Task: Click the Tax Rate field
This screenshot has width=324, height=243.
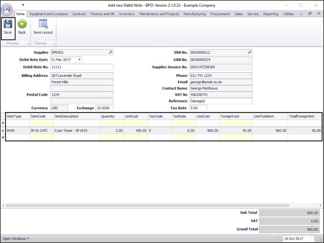Action: 198,108
